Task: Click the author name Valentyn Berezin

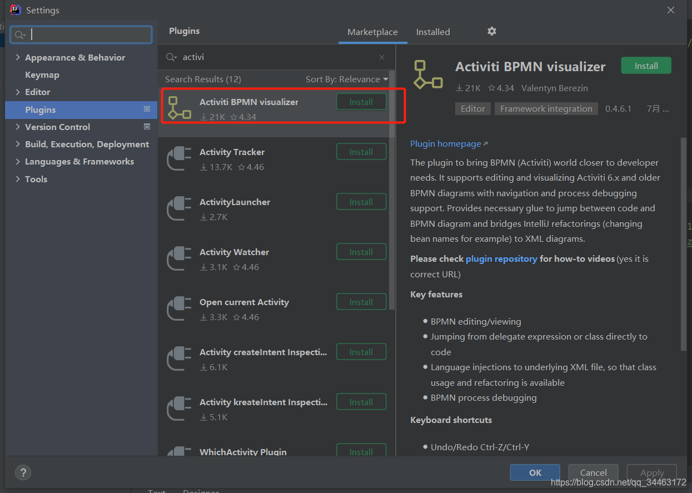Action: click(554, 88)
